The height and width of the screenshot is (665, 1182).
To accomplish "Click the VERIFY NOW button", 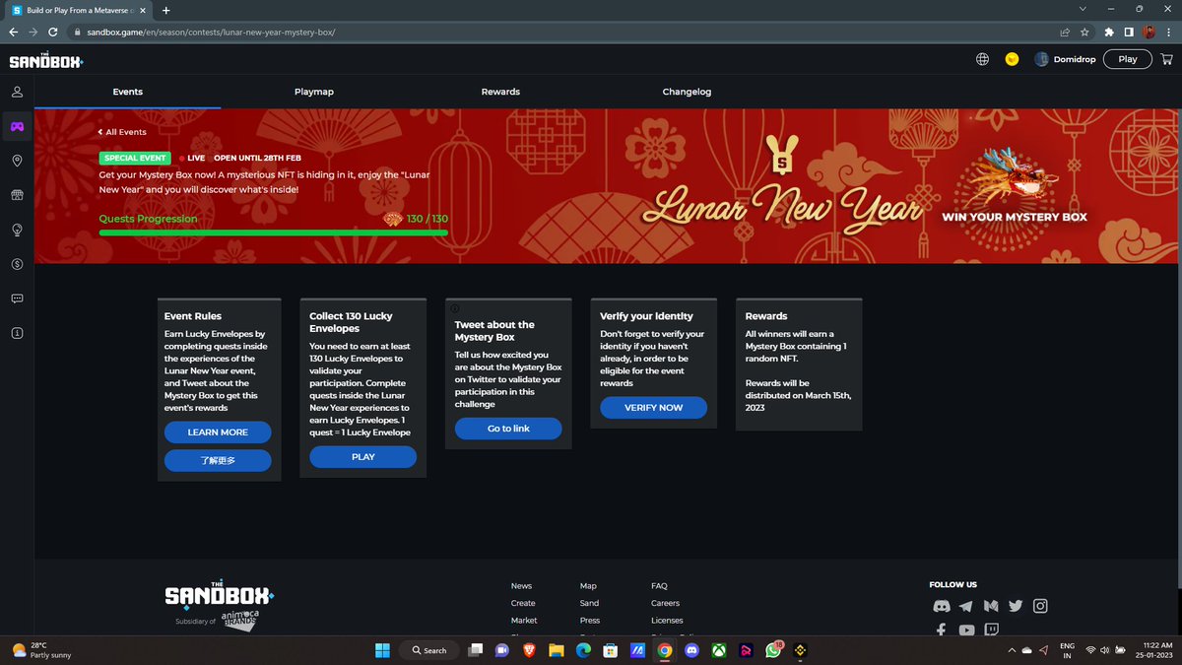I will (654, 407).
